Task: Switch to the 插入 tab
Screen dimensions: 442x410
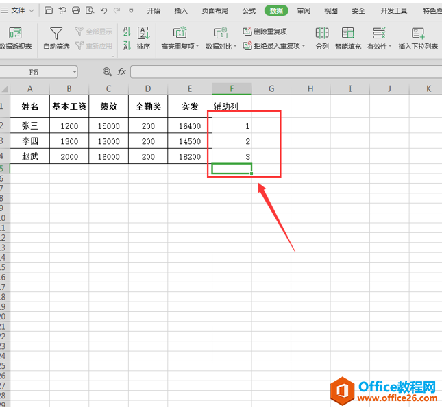Action: point(181,11)
